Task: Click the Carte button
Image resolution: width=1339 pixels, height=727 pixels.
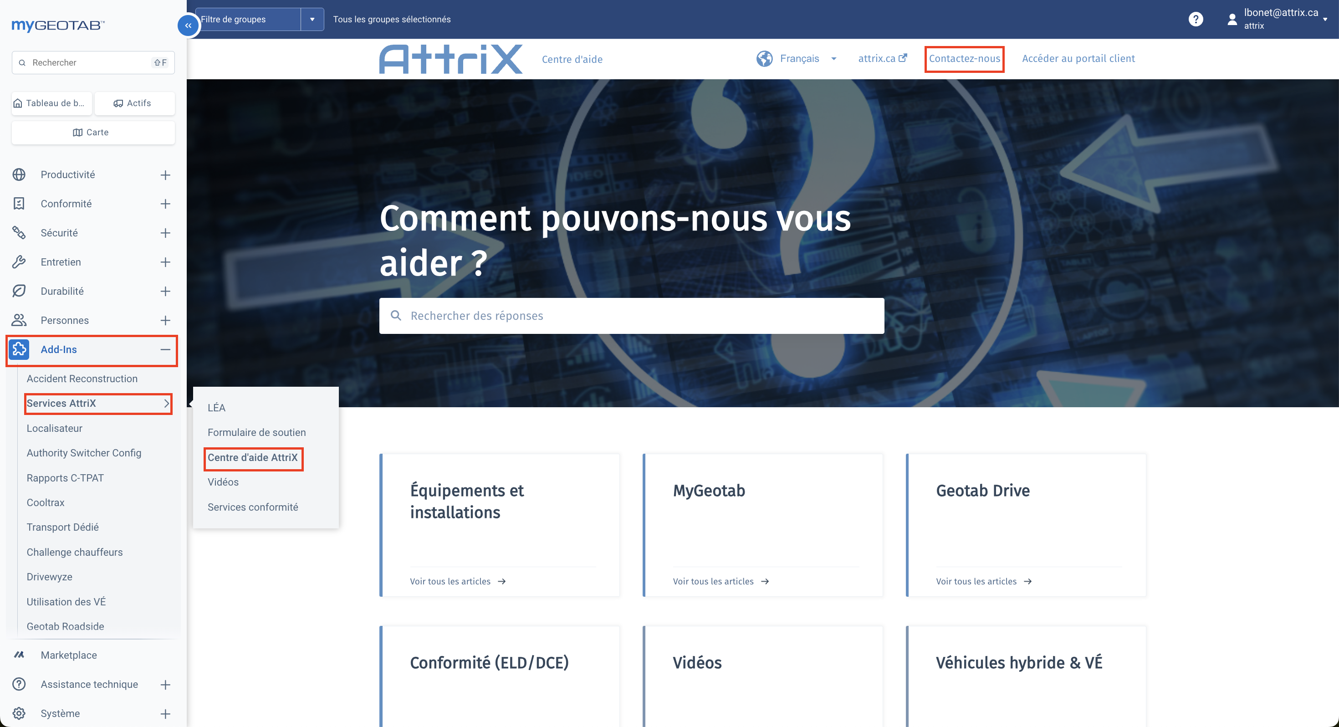Action: coord(93,132)
